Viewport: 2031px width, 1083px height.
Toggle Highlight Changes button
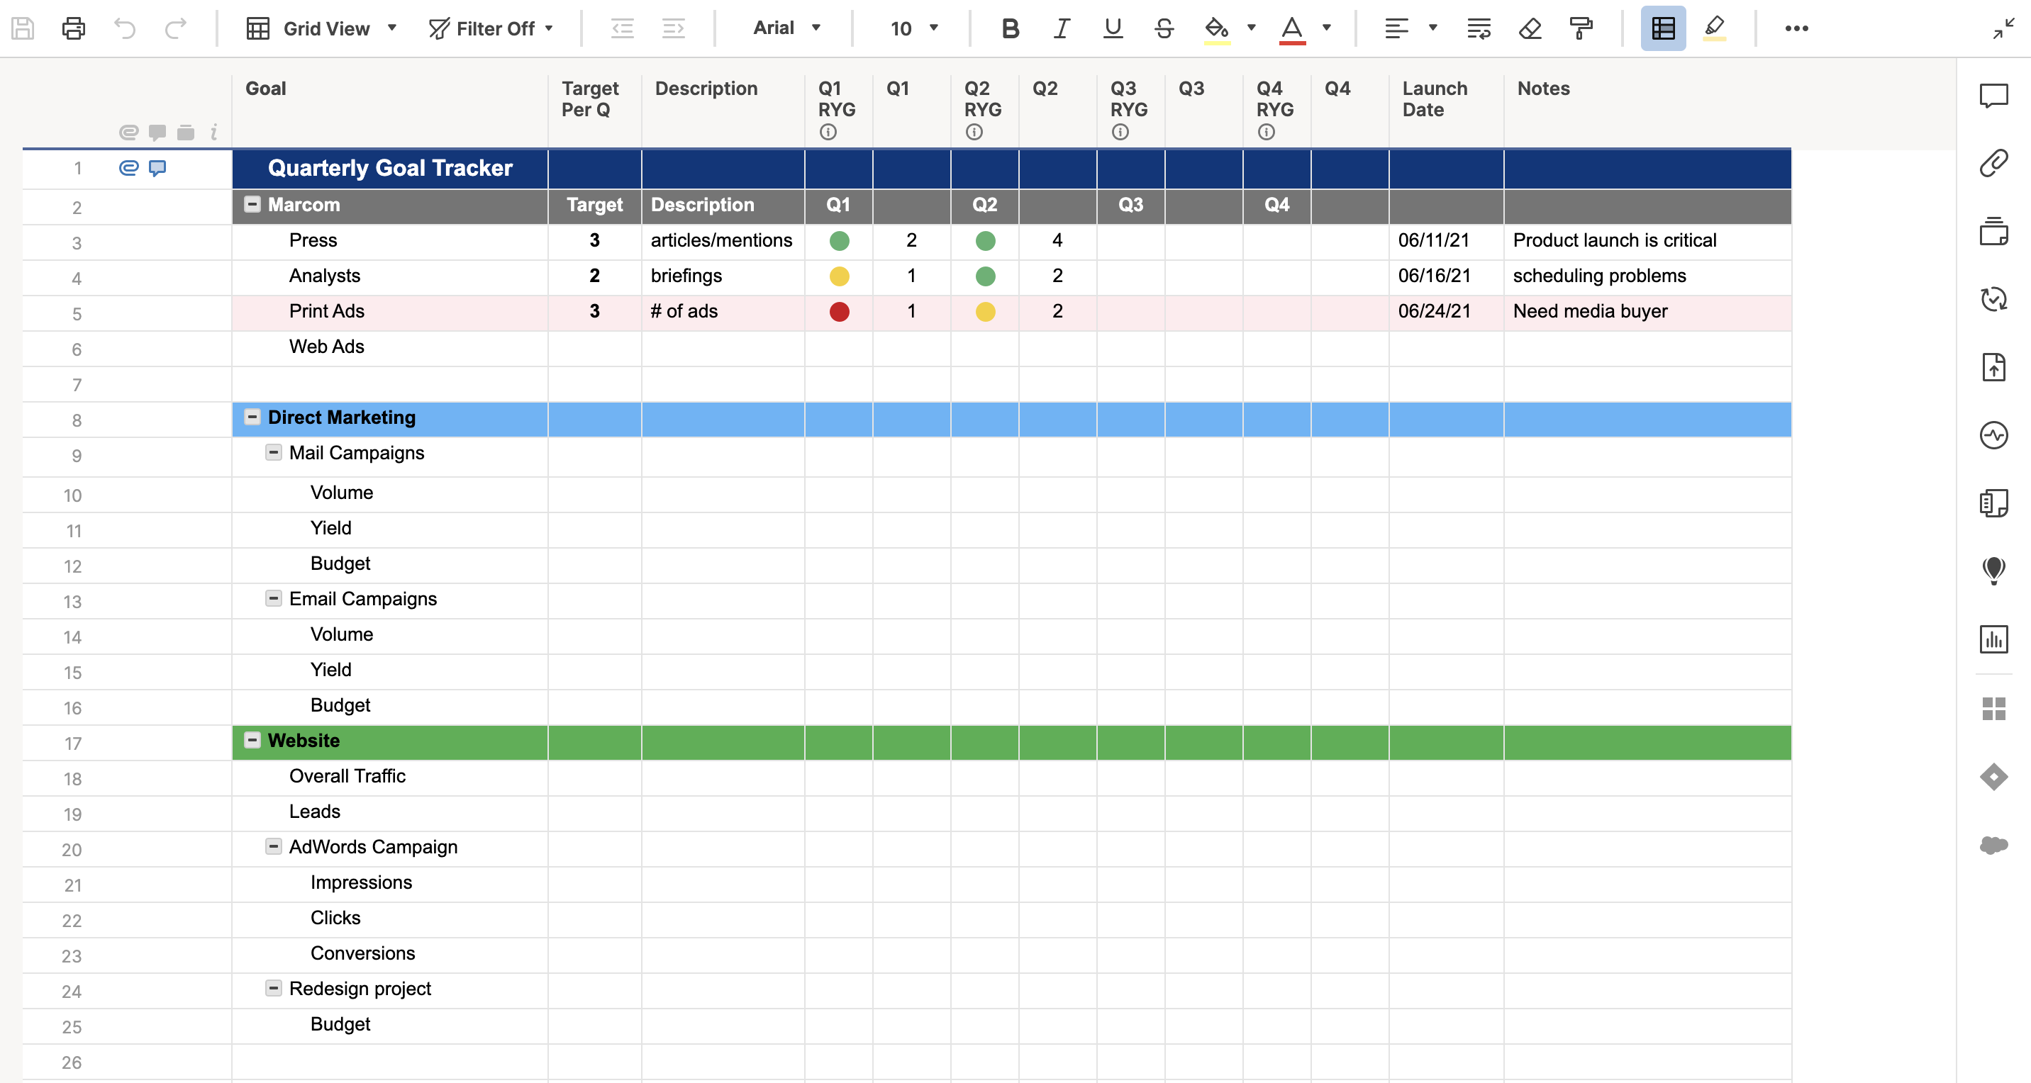click(x=1714, y=28)
